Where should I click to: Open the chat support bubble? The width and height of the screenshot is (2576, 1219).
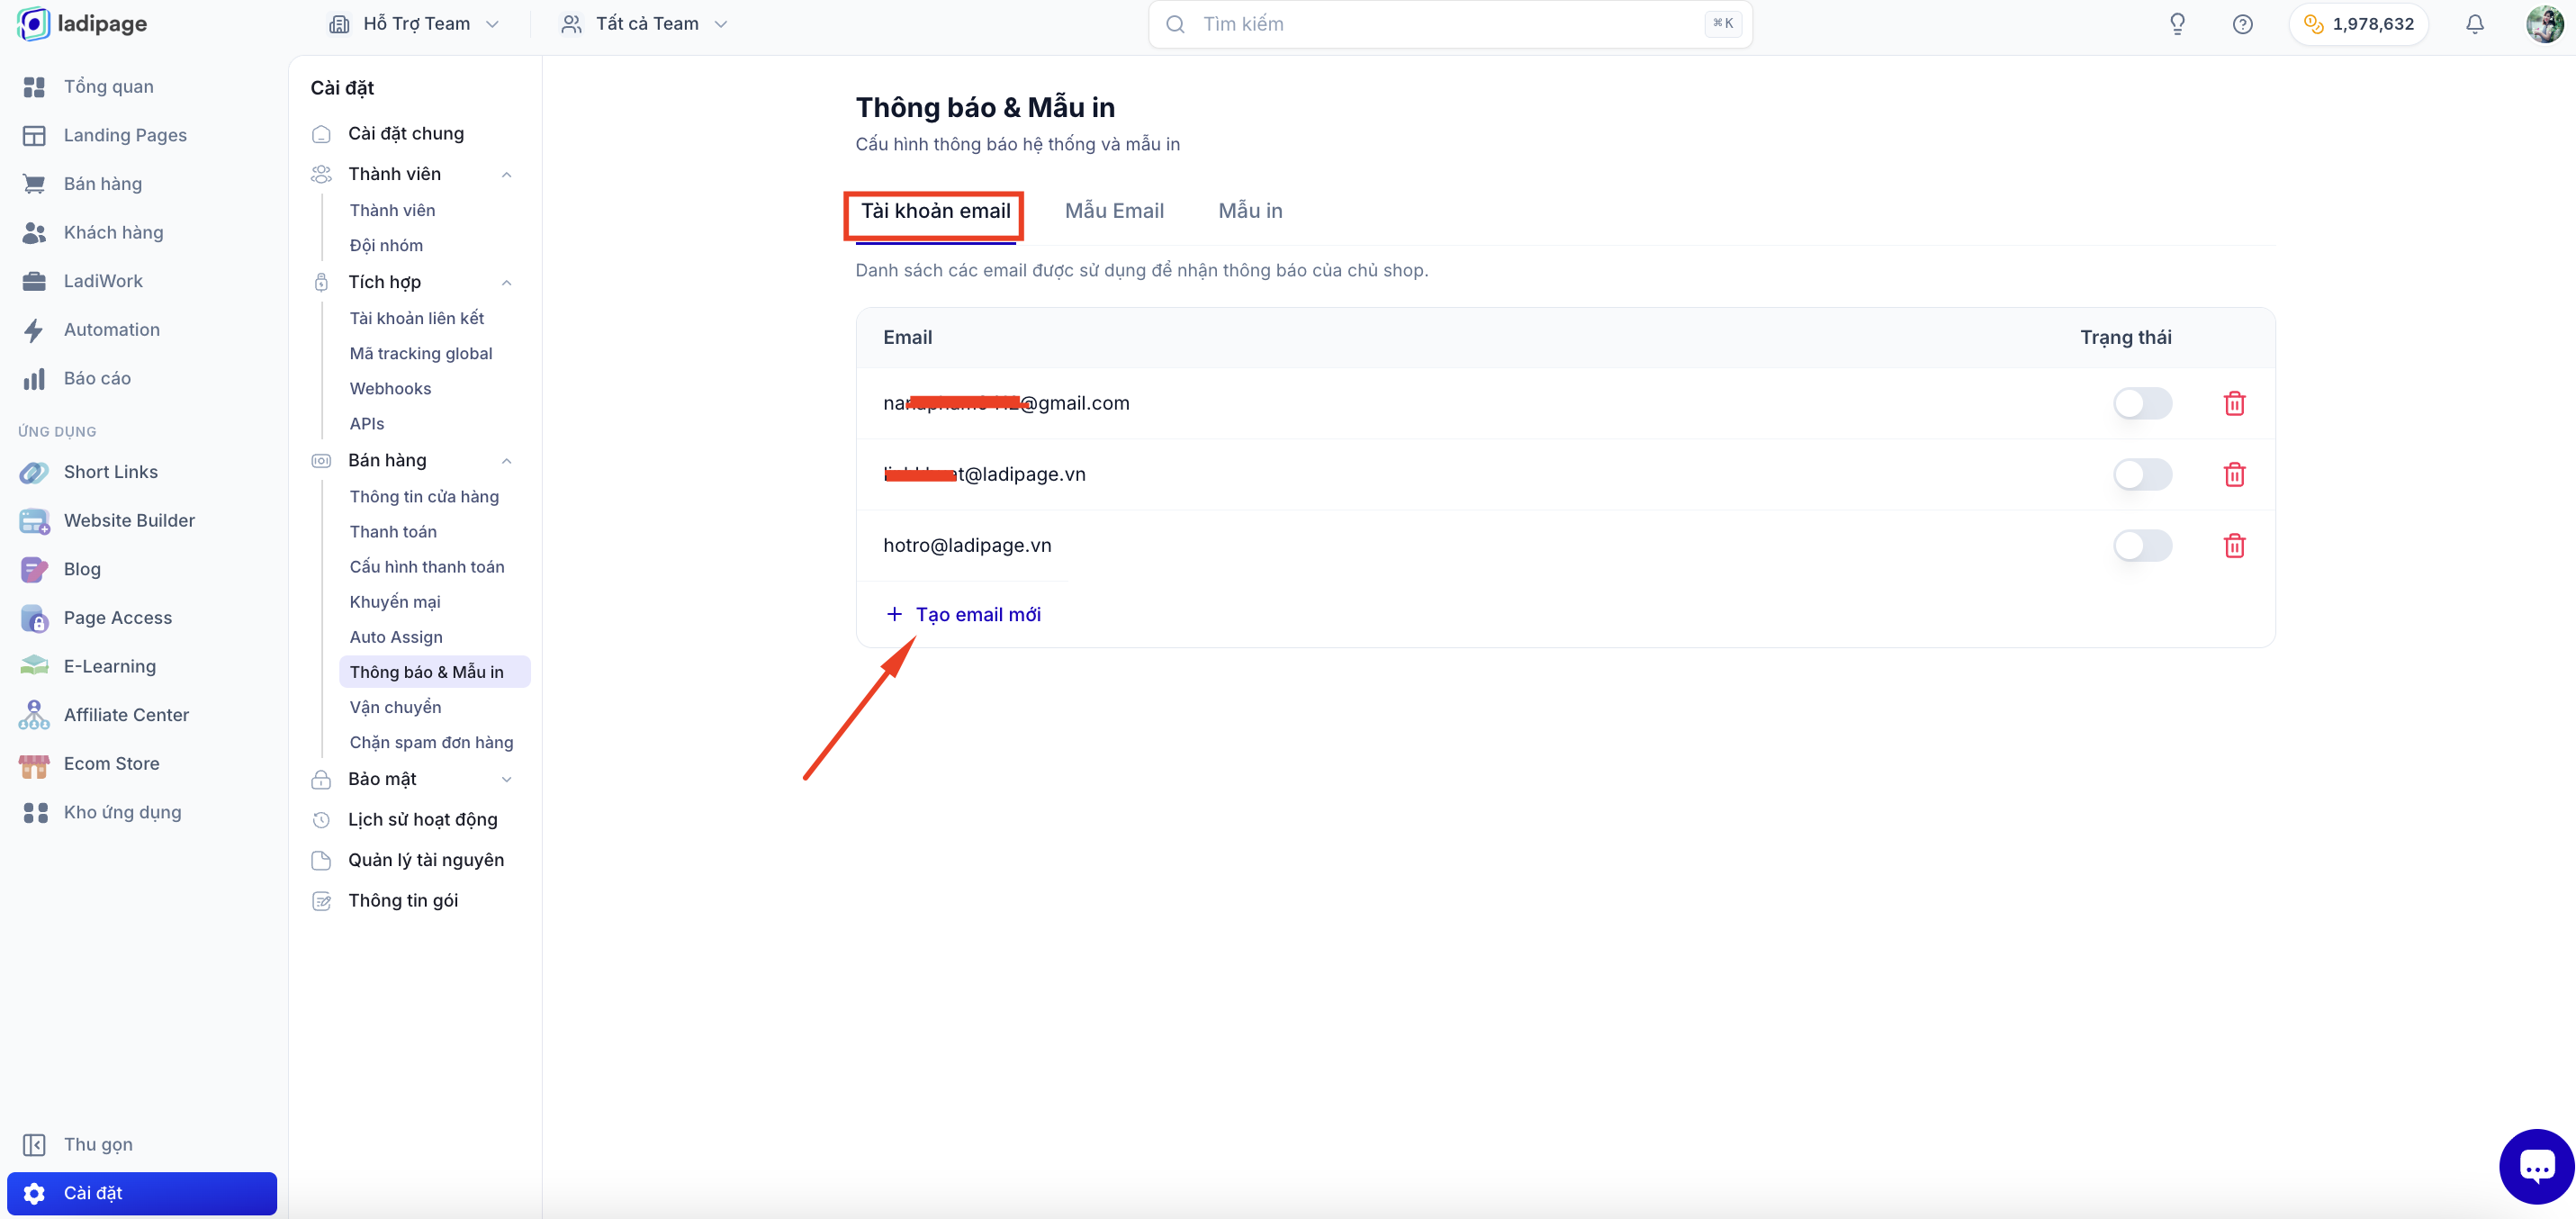(x=2536, y=1166)
